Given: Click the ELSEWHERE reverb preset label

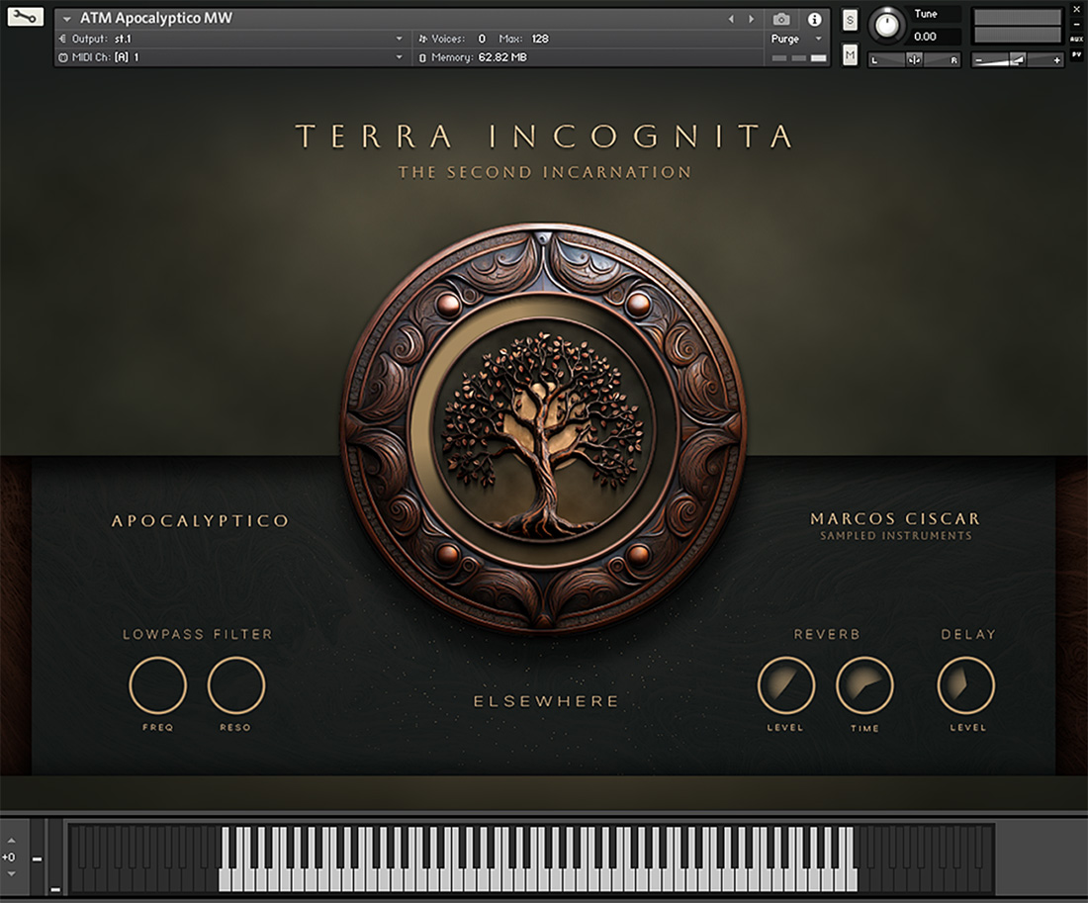Looking at the screenshot, I should click(545, 701).
